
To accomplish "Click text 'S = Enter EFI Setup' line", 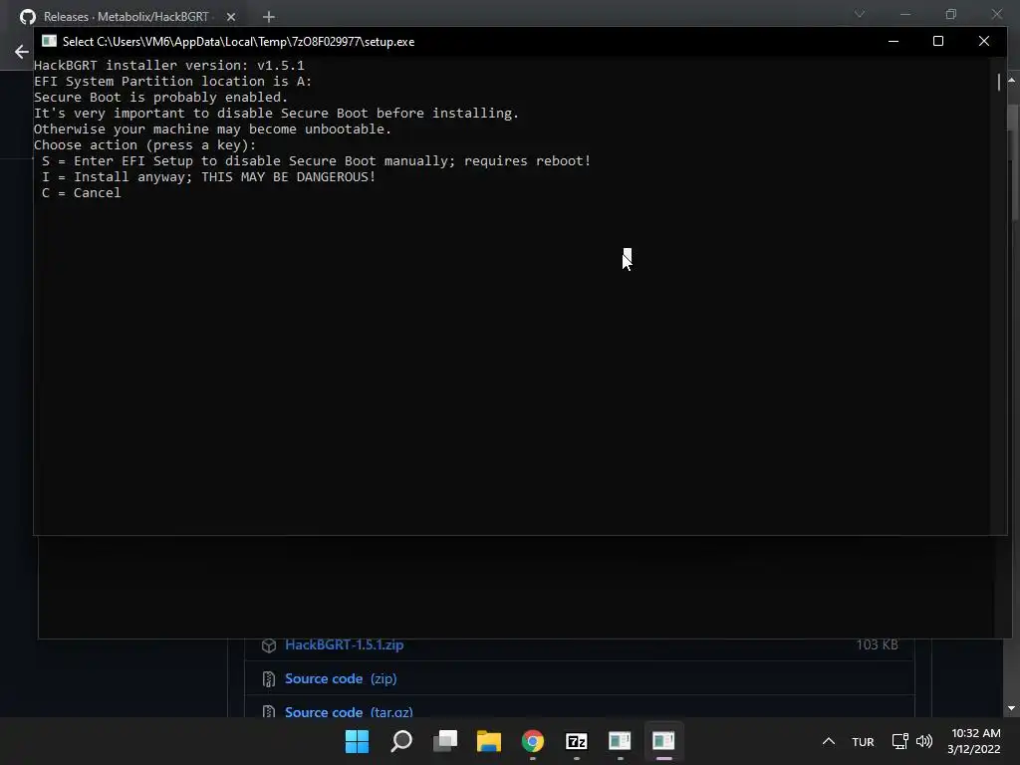I will pyautogui.click(x=316, y=160).
